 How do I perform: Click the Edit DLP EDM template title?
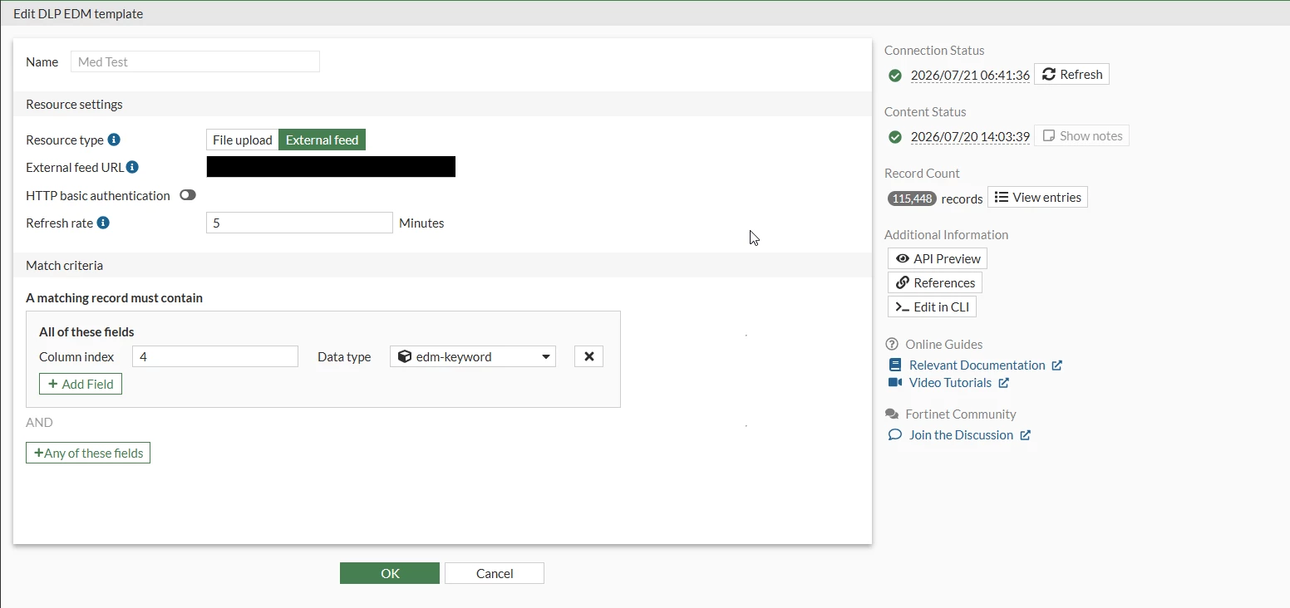pyautogui.click(x=78, y=14)
